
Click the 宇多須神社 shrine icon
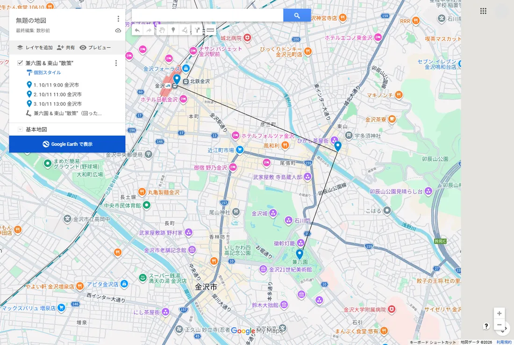pyautogui.click(x=349, y=136)
